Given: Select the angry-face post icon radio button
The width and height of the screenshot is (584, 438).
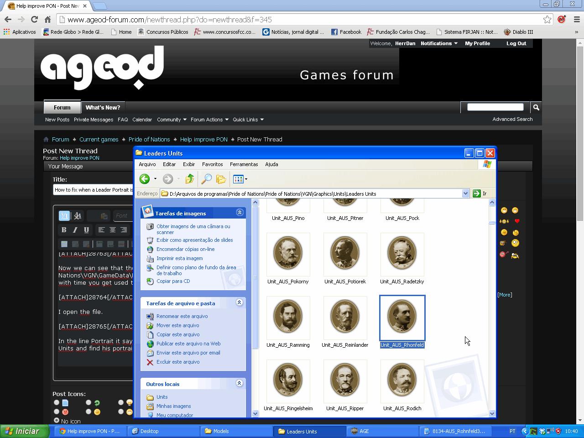Looking at the screenshot, I should pyautogui.click(x=57, y=412).
